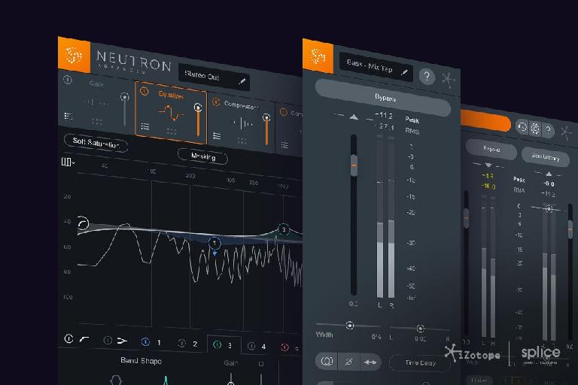
Task: Click the Bass - Mix Tap name field
Action: (376, 68)
